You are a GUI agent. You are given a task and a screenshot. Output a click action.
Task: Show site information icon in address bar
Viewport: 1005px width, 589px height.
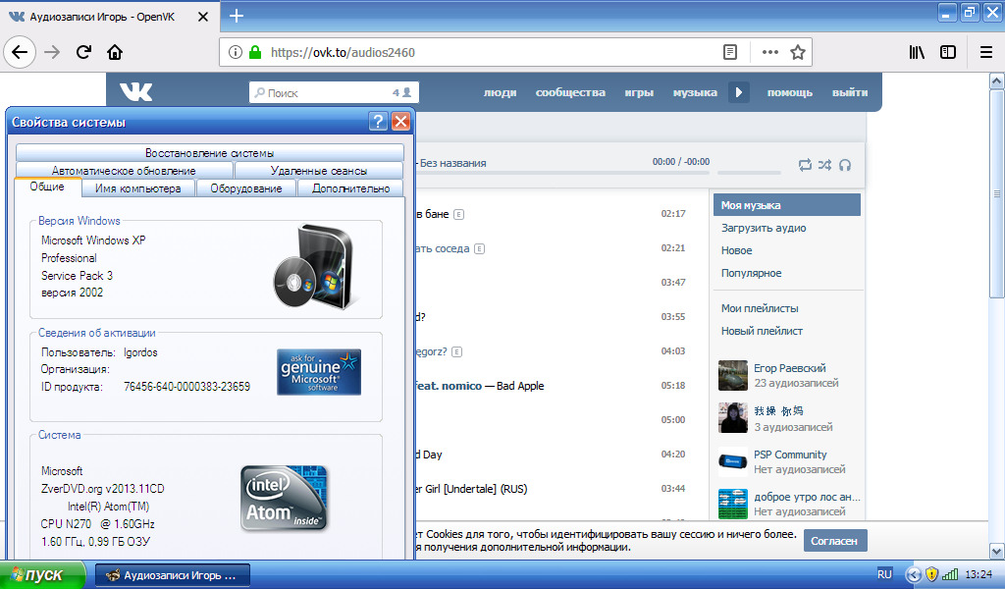coord(236,52)
